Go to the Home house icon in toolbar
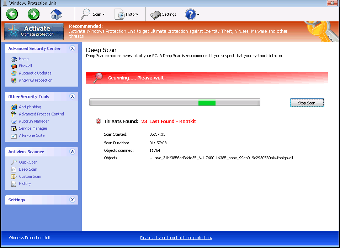This screenshot has width=340, height=248. click(56, 15)
